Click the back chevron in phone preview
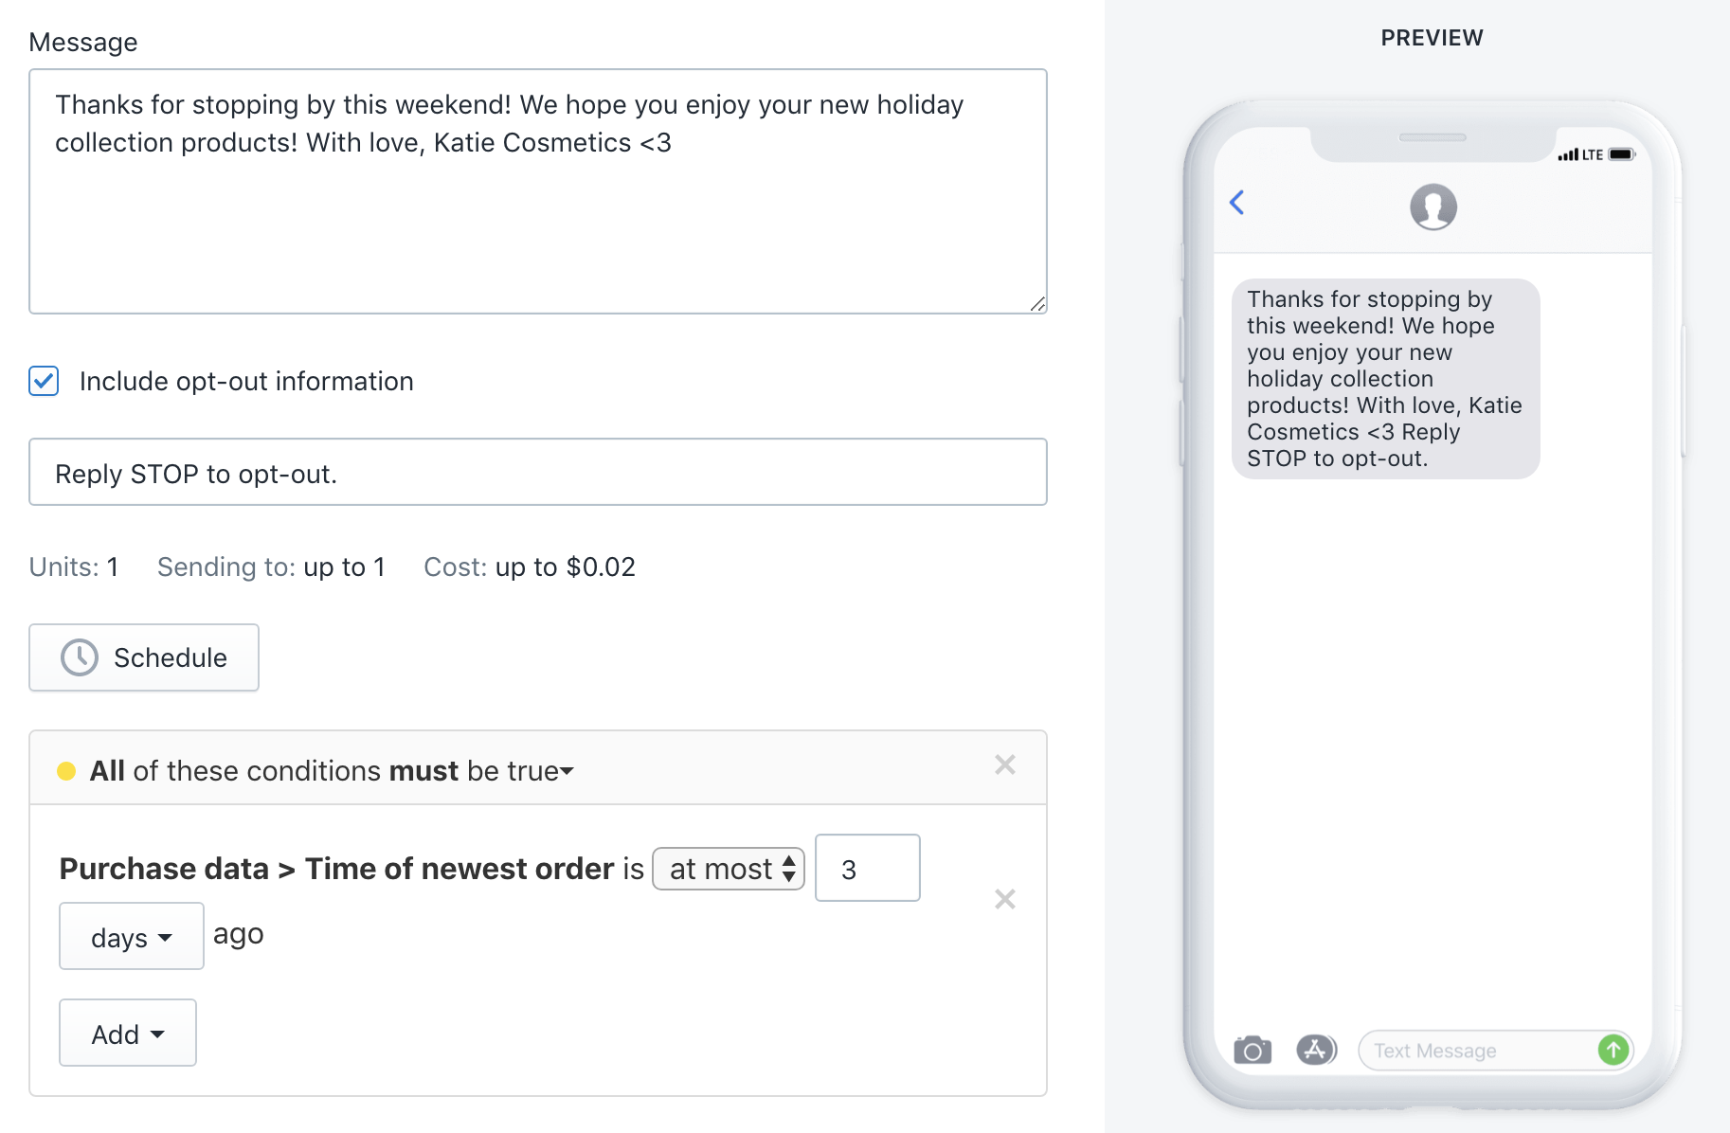Screen dimensions: 1730x1133 pyautogui.click(x=1236, y=202)
